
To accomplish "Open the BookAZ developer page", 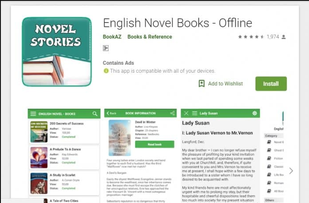I will coord(112,37).
